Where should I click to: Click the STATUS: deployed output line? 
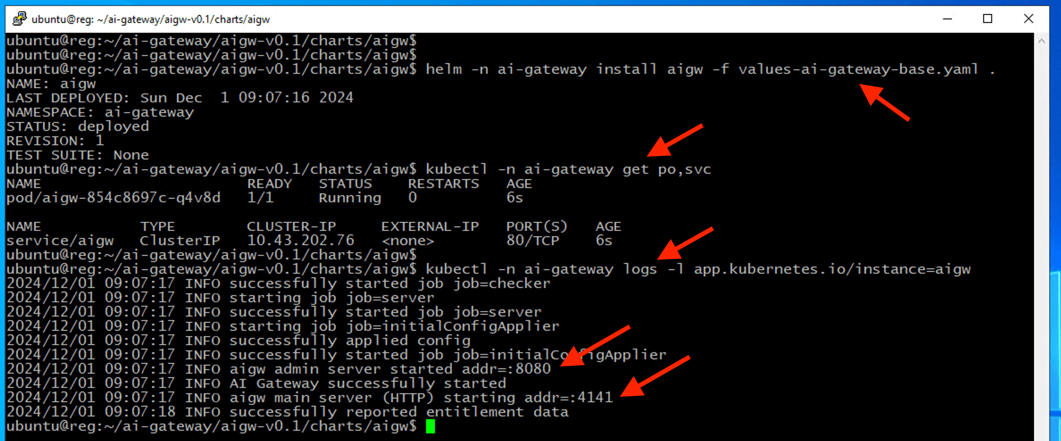pyautogui.click(x=78, y=126)
